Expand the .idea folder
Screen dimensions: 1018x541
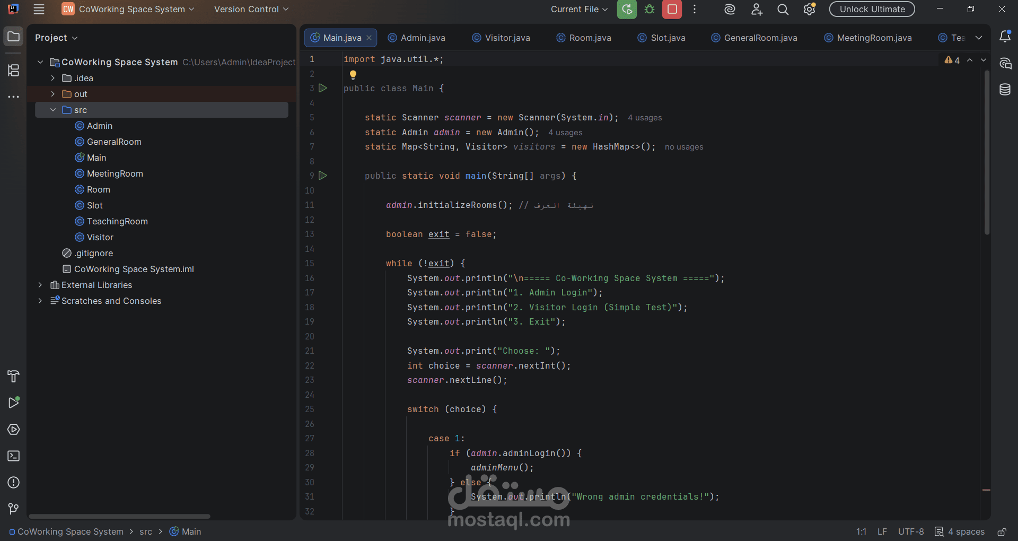click(x=52, y=78)
